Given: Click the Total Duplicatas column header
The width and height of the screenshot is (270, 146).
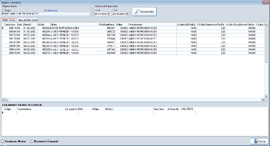Looking at the screenshot, I should (x=107, y=25).
